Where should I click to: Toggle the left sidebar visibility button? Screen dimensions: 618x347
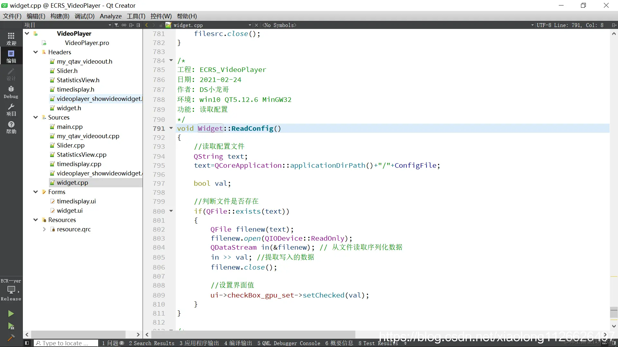click(x=27, y=343)
